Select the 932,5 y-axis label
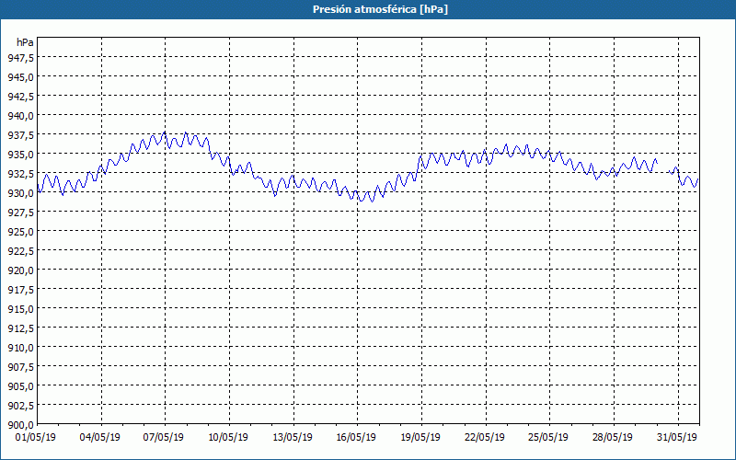The height and width of the screenshot is (460, 736). click(21, 173)
